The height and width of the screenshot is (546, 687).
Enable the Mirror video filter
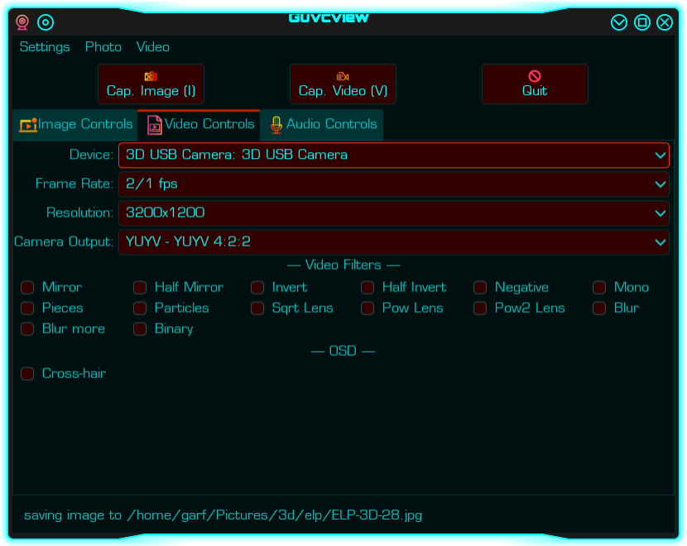pos(27,288)
